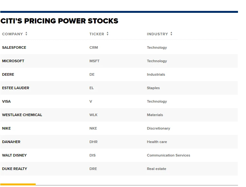
Task: Select the CRM ticker symbol
Action: [x=93, y=47]
